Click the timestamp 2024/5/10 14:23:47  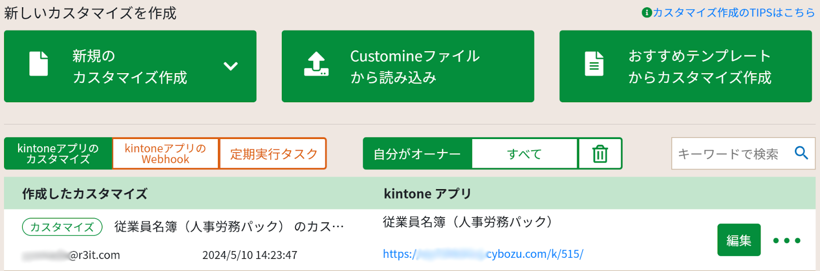click(x=250, y=255)
